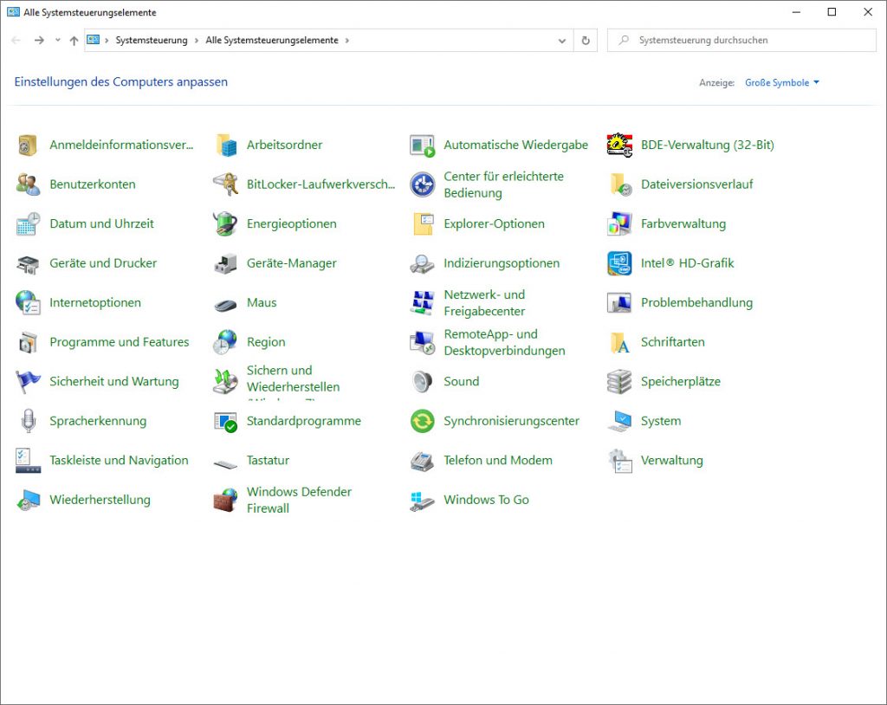The image size is (887, 705).
Task: Click the Sicherheit und Wartung flag icon
Action: pos(28,382)
